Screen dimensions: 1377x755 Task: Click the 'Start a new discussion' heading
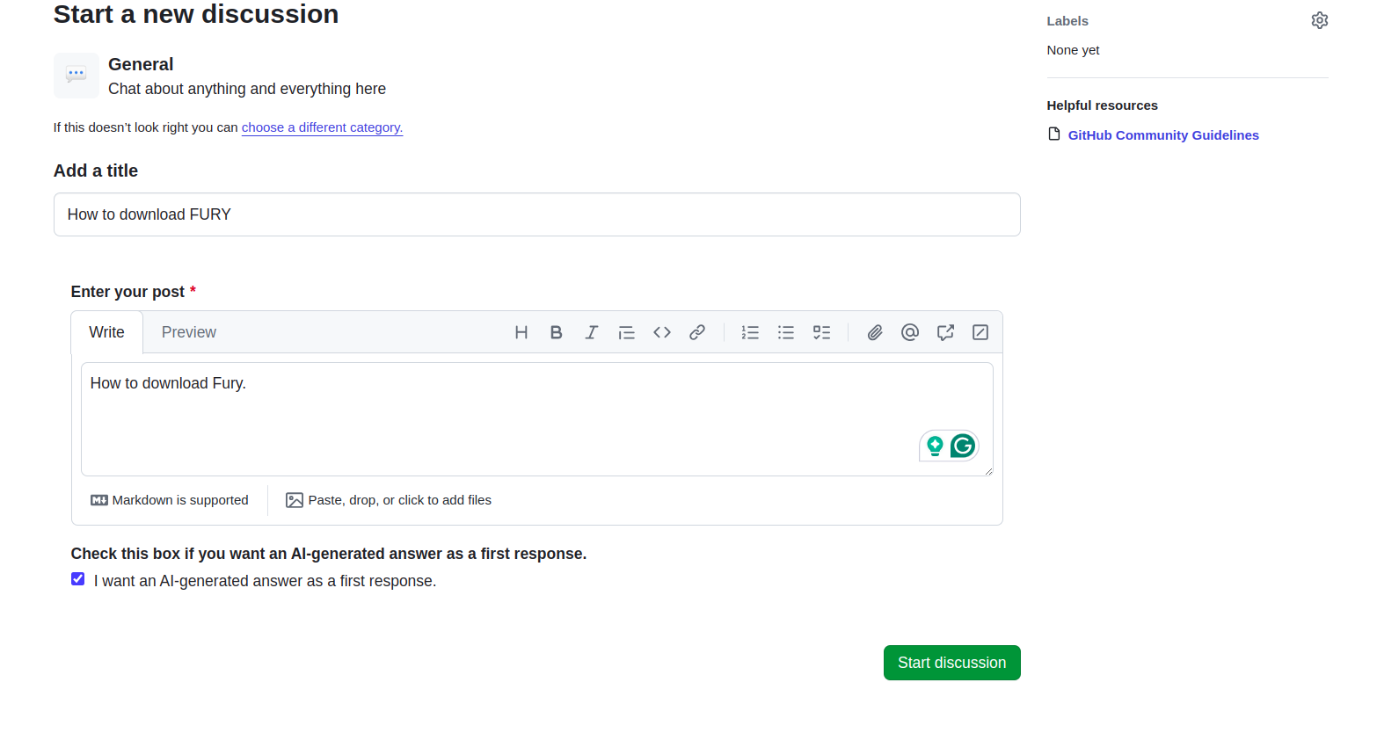(196, 14)
